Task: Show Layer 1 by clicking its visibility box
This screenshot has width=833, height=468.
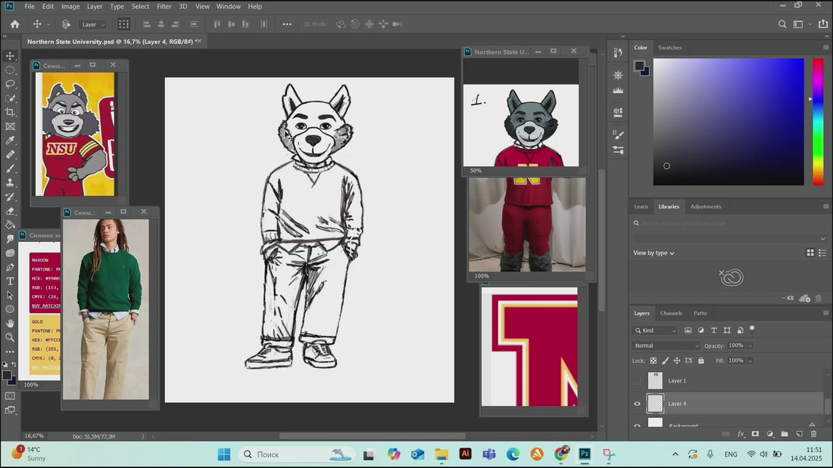Action: coord(637,381)
